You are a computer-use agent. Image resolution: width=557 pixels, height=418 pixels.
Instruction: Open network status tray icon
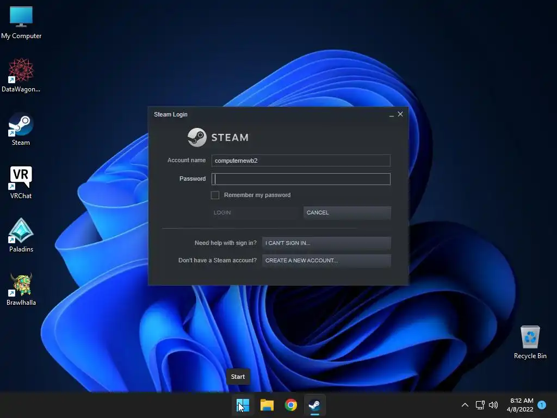tap(480, 405)
